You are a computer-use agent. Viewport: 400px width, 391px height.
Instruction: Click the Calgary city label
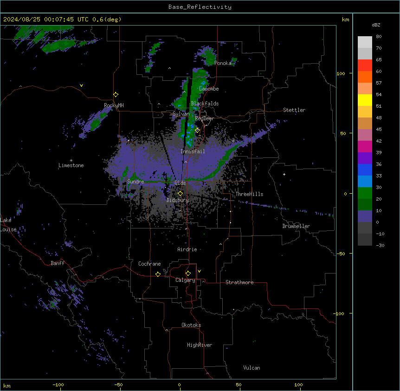[x=186, y=280]
